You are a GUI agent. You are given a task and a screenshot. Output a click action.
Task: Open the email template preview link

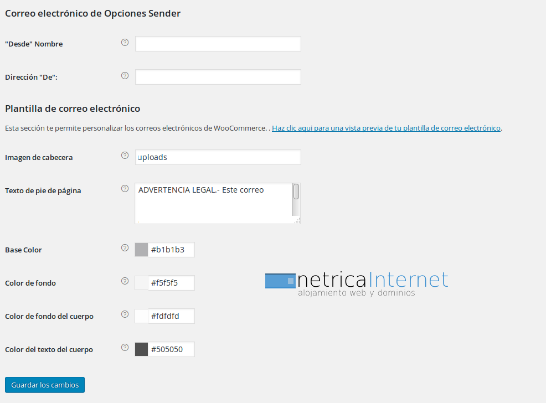point(386,128)
